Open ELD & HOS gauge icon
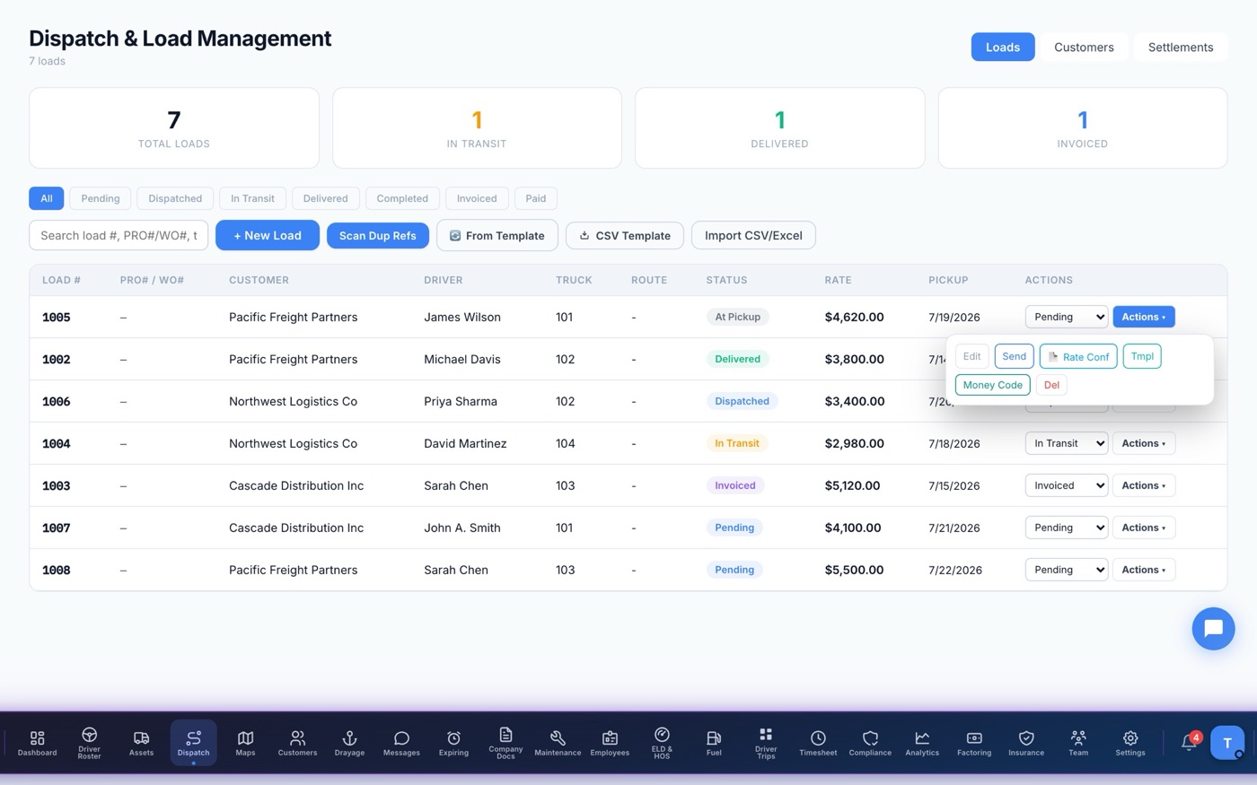The height and width of the screenshot is (785, 1257). 662,743
